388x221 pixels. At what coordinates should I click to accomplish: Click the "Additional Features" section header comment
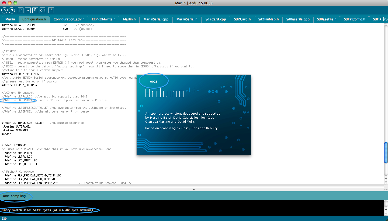pyautogui.click(x=64, y=40)
